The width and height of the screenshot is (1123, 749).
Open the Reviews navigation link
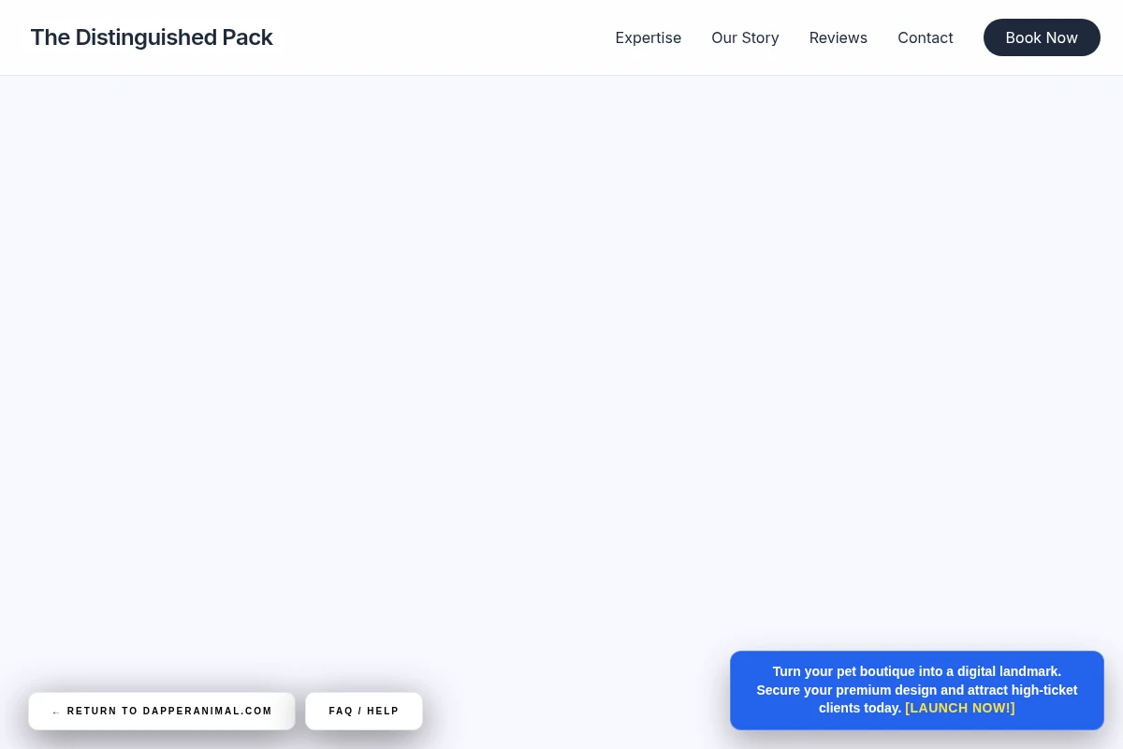click(x=838, y=37)
